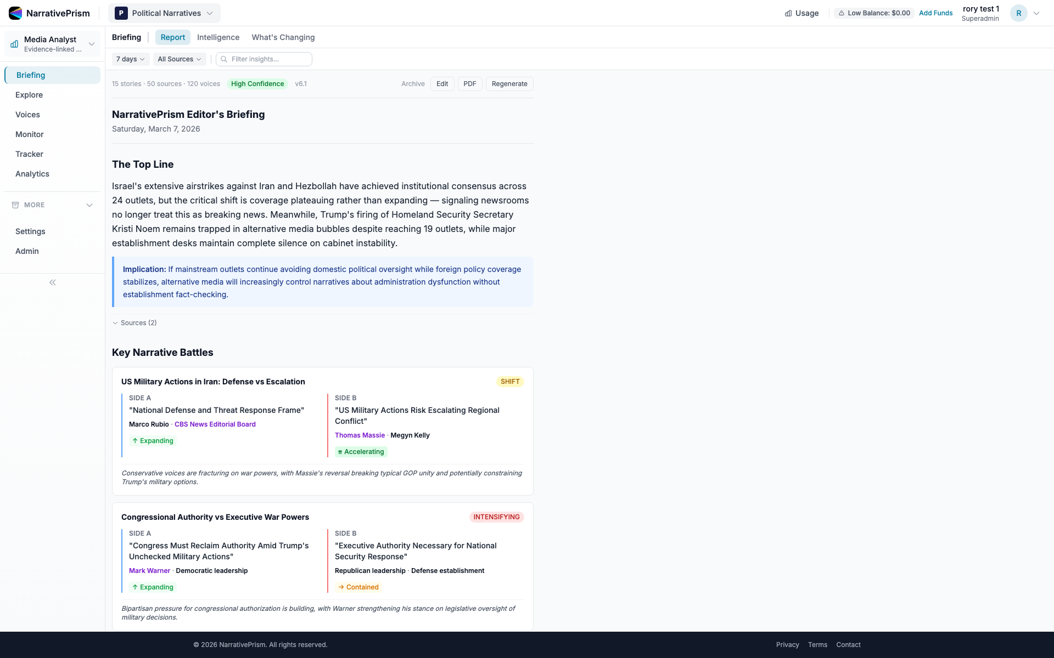Open the All Sources dropdown
The width and height of the screenshot is (1054, 658).
180,59
